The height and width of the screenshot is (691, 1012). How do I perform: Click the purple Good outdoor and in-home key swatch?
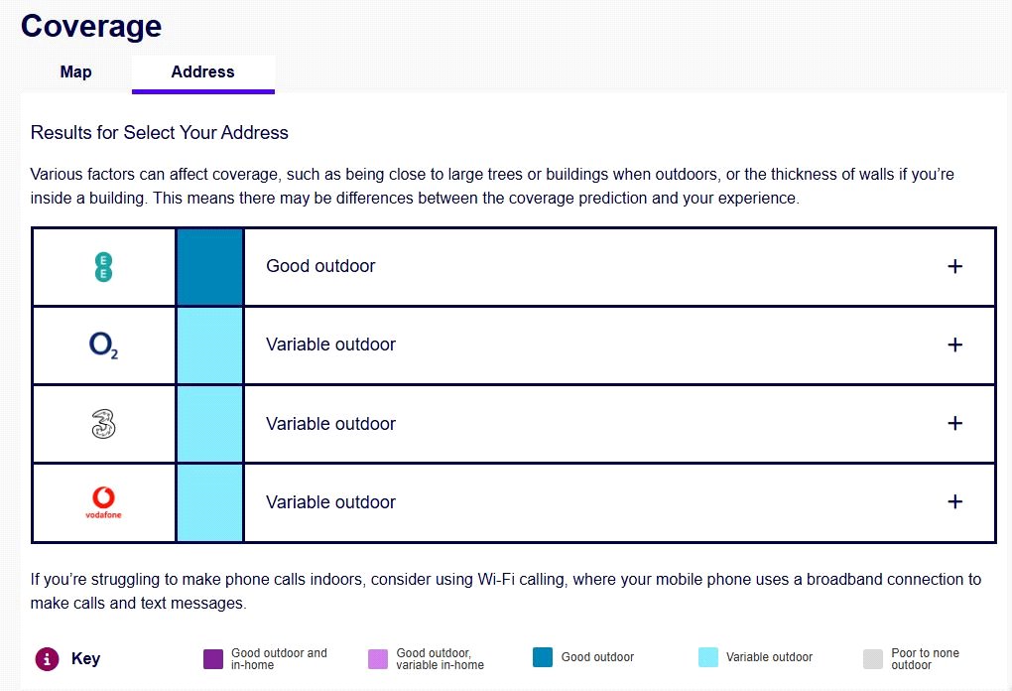[212, 659]
